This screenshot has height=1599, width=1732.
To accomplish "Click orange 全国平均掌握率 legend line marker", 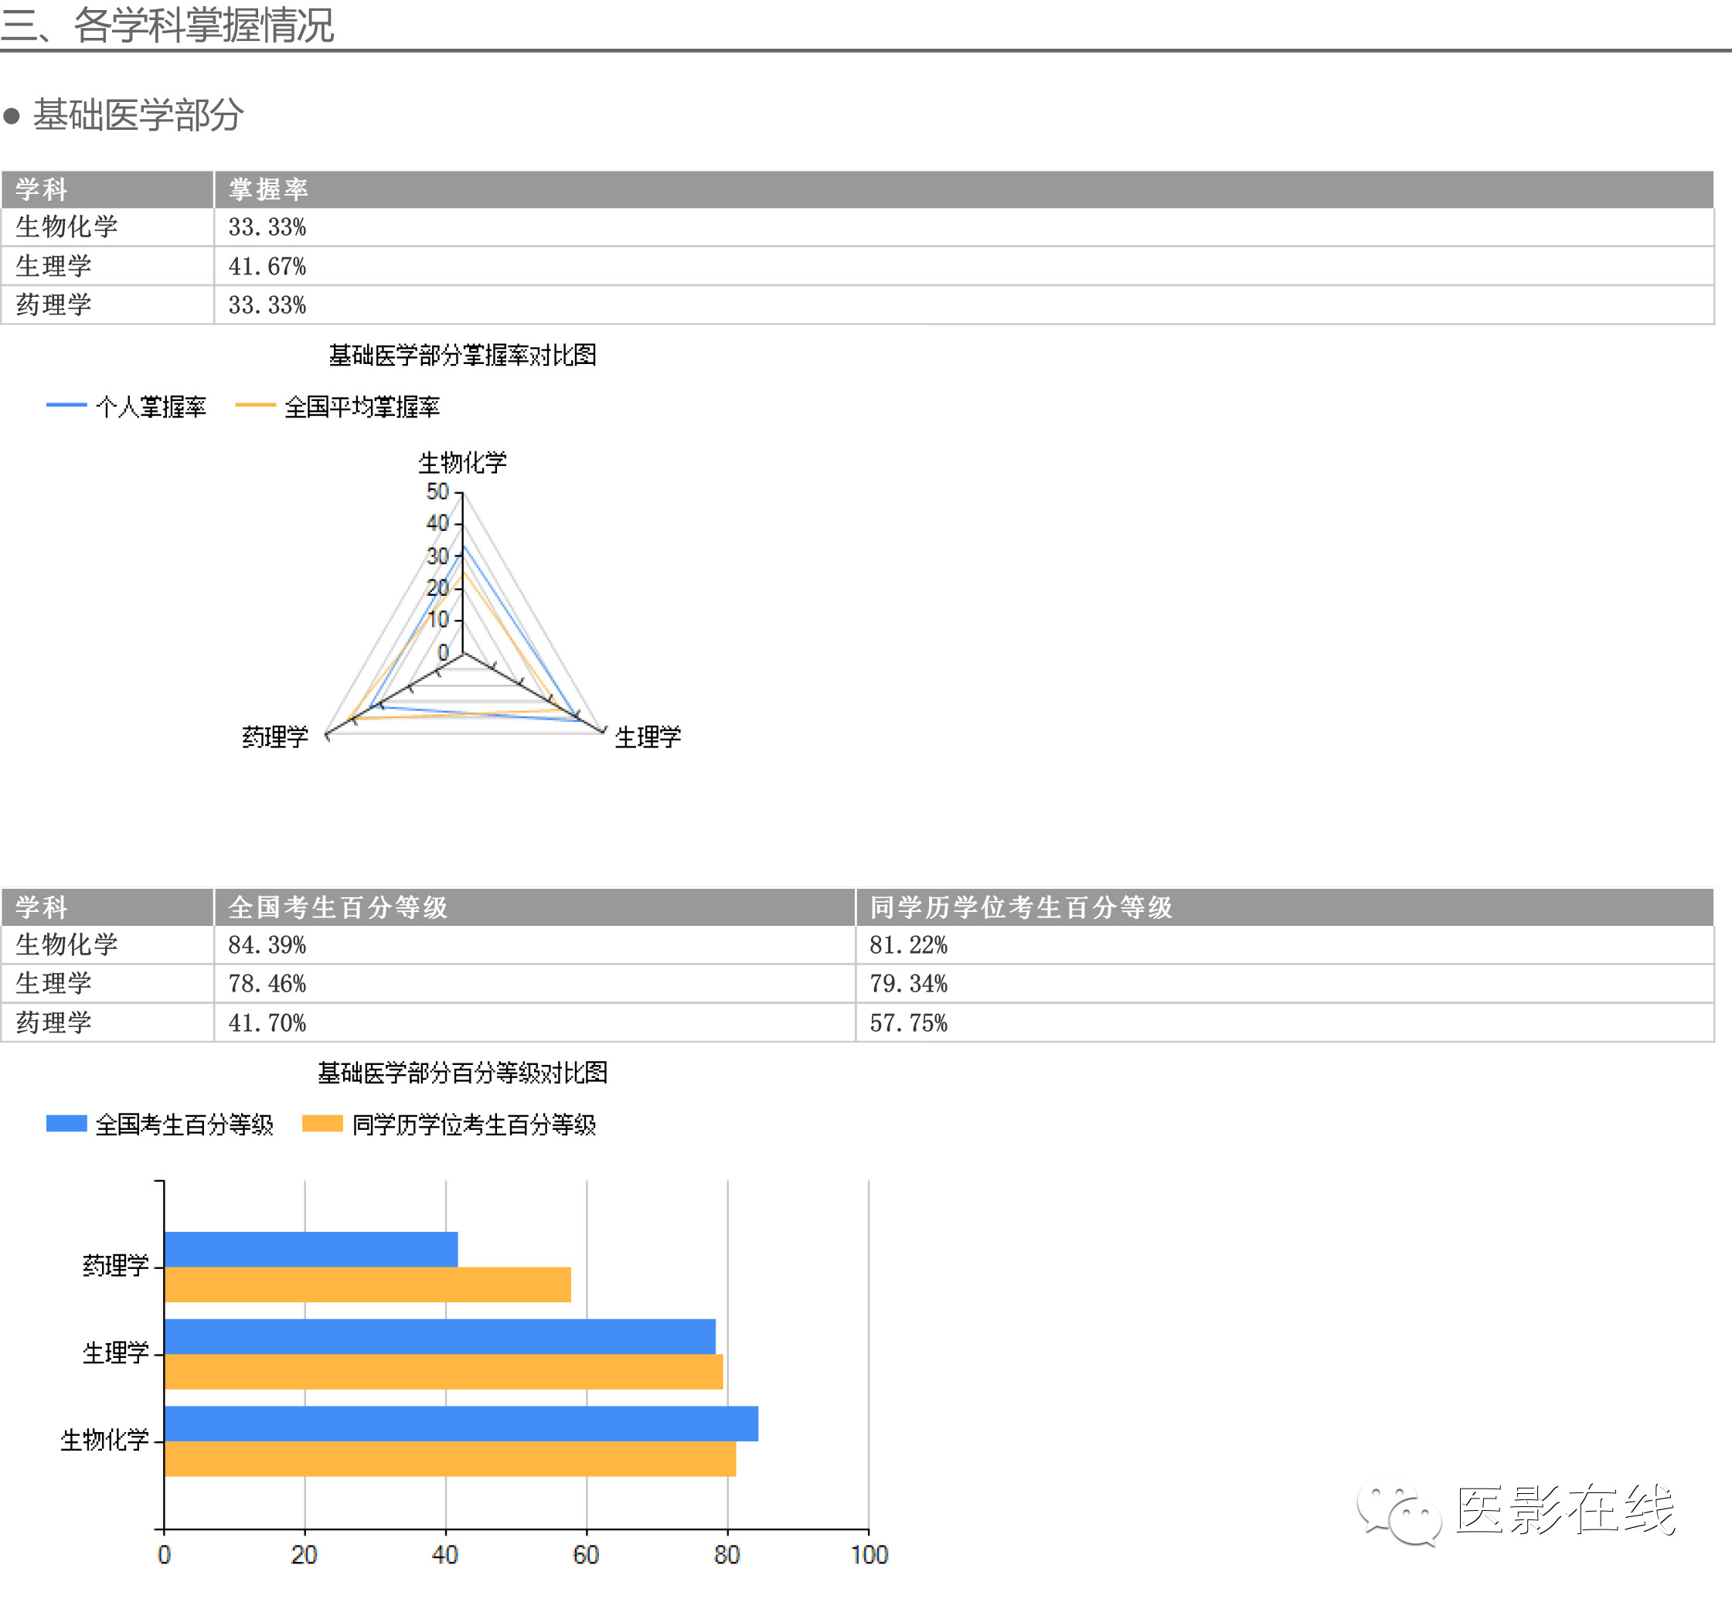I will click(255, 405).
